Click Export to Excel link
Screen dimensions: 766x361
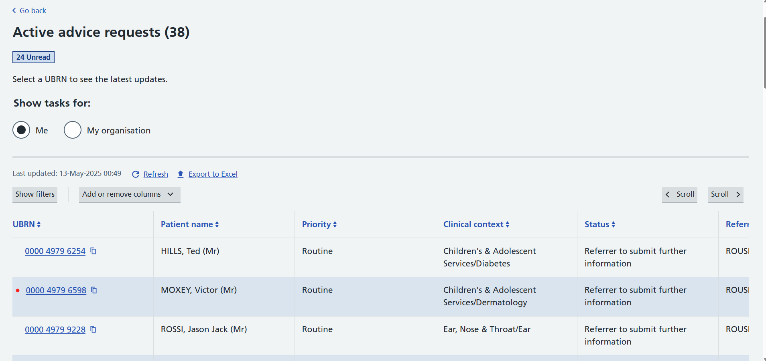pyautogui.click(x=213, y=174)
